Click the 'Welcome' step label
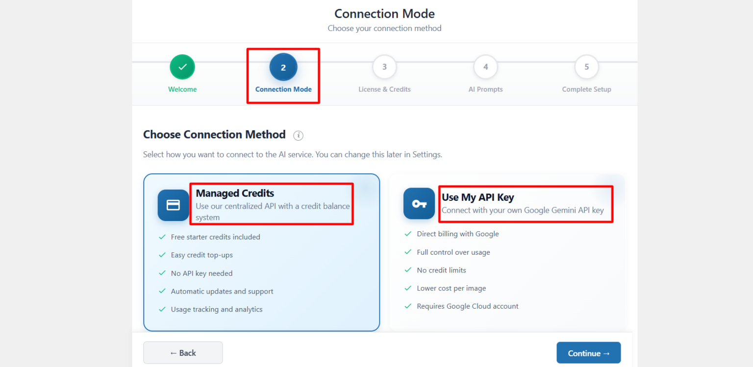Viewport: 753px width, 367px height. 182,90
